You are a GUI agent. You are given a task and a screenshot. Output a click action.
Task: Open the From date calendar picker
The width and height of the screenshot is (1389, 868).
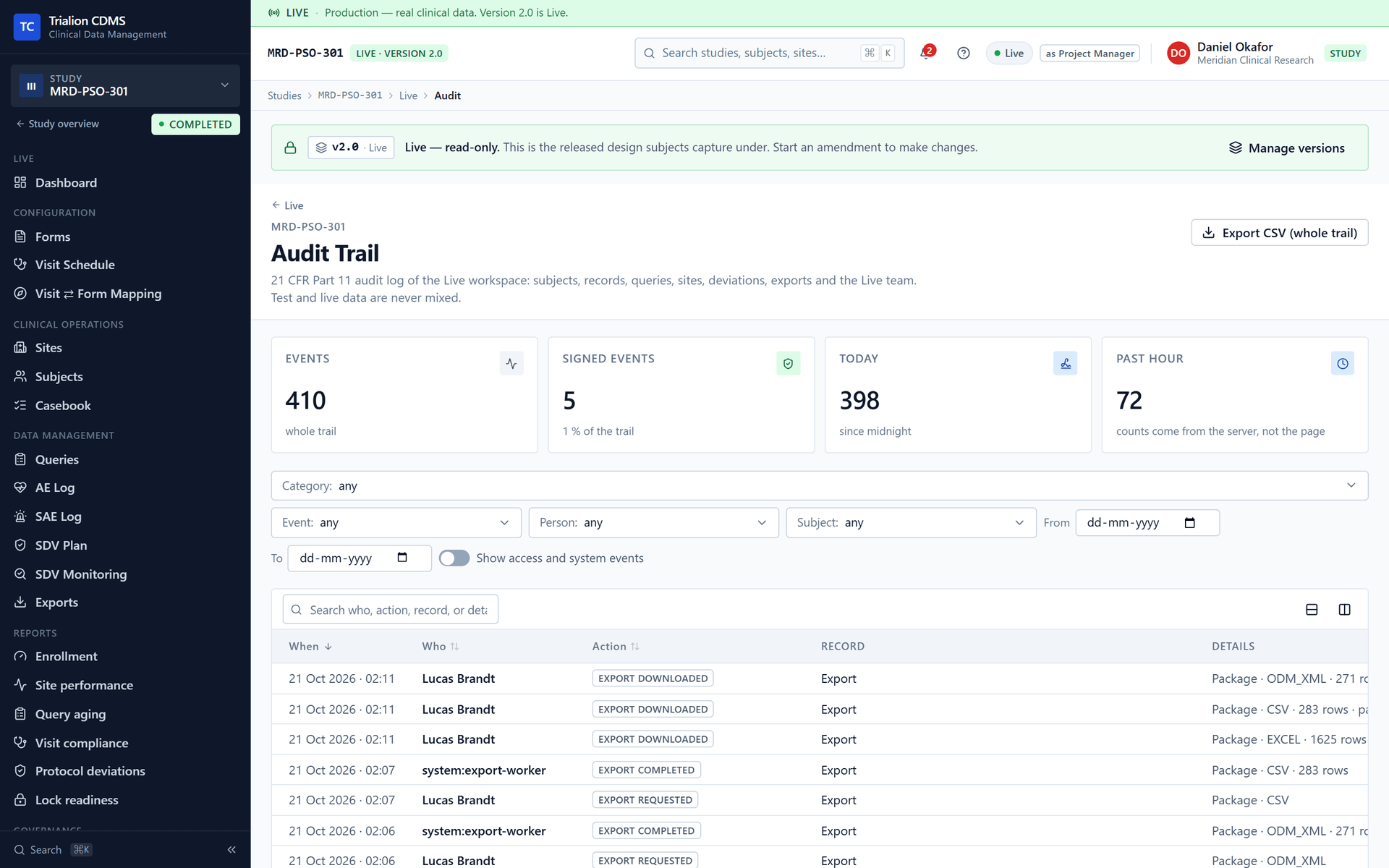(1189, 522)
